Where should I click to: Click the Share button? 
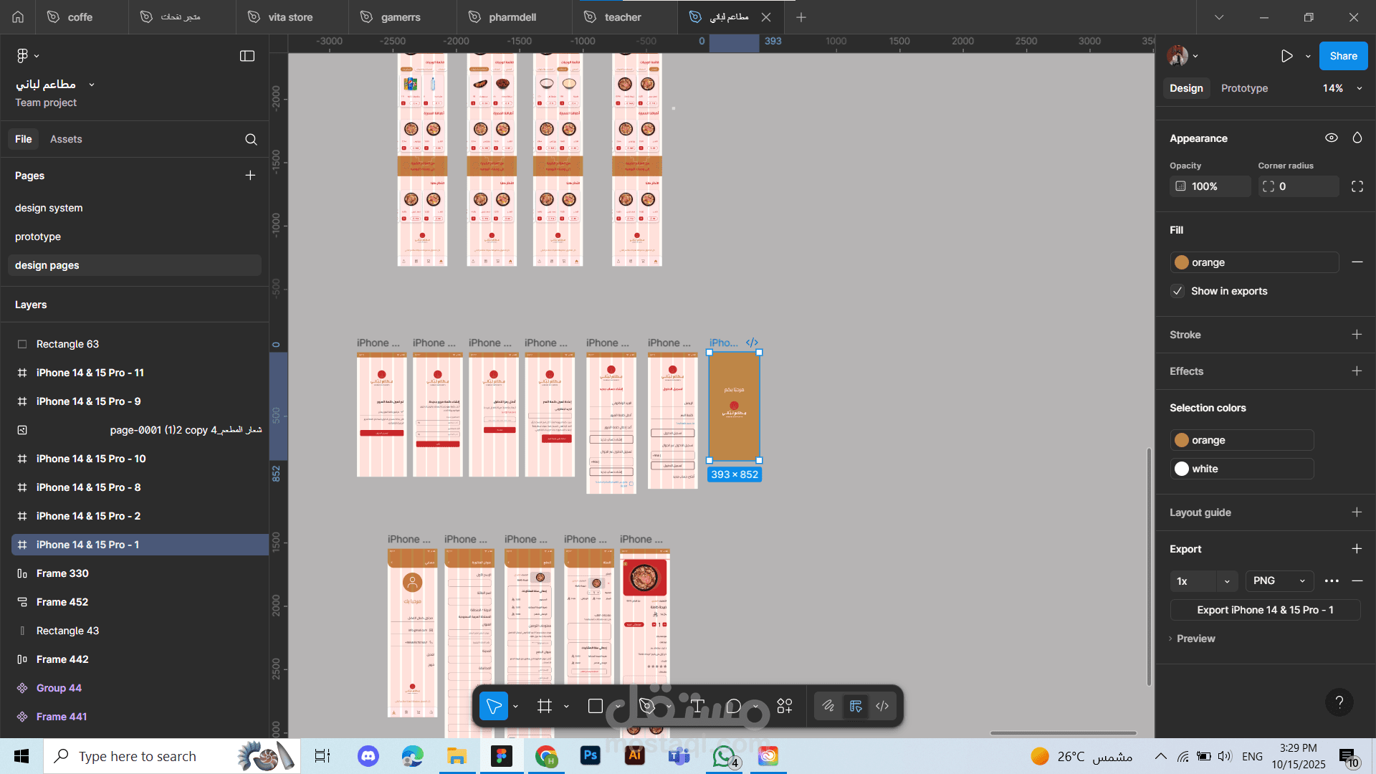(1343, 56)
